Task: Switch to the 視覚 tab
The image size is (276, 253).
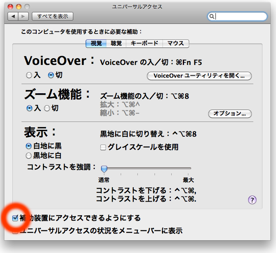Action: tap(96, 43)
